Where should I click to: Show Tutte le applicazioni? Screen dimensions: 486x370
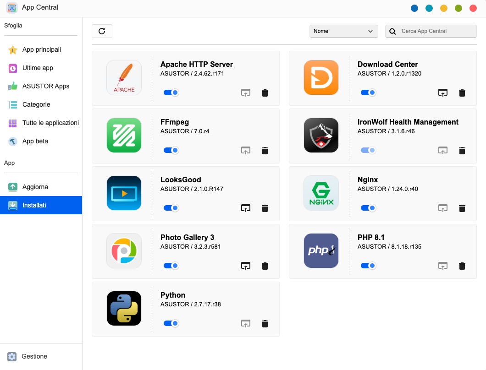pos(41,123)
